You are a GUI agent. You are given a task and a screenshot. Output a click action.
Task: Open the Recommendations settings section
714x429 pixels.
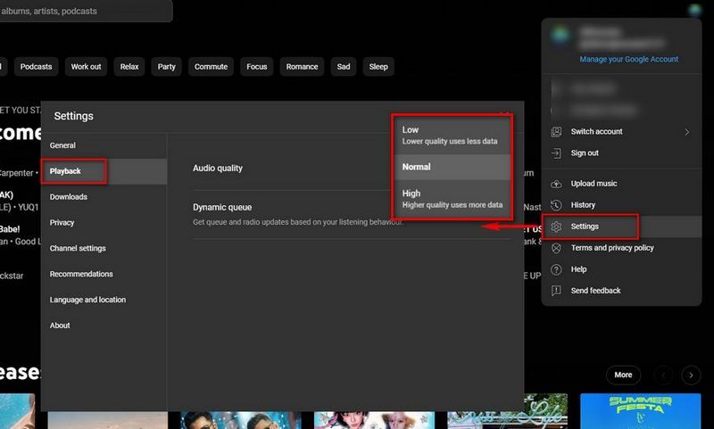pyautogui.click(x=81, y=274)
